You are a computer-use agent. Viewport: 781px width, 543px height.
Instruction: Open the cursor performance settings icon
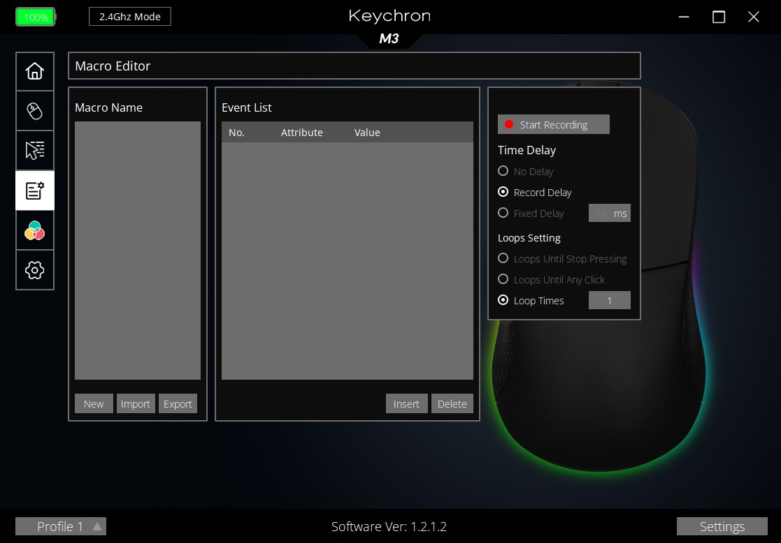point(35,151)
